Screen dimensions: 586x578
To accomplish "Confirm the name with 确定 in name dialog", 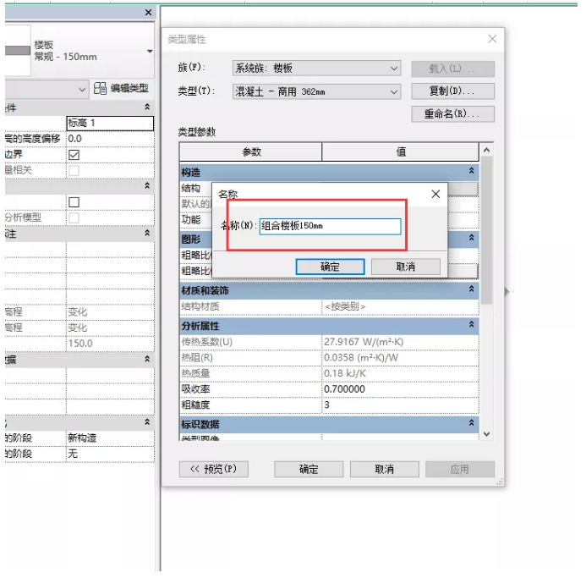I will point(330,267).
